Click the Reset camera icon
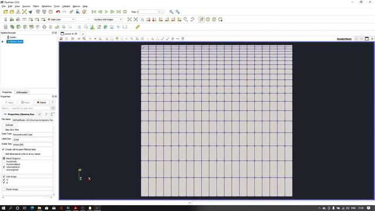375x211 pixels. [129, 19]
